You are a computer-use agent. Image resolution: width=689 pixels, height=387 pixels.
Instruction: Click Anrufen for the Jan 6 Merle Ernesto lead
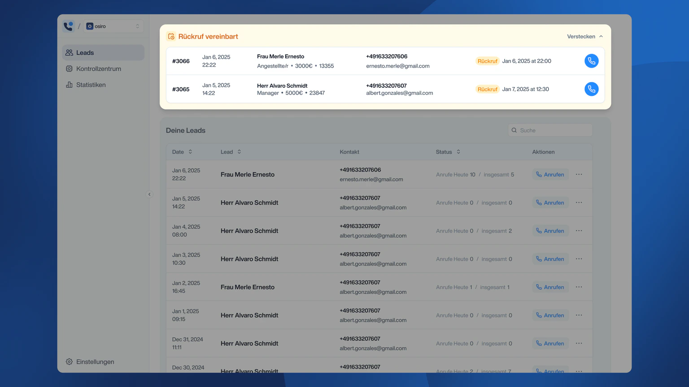coord(550,174)
